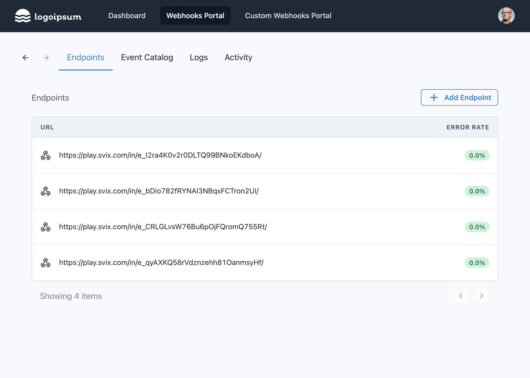The width and height of the screenshot is (530, 378).
Task: Click the forward arrow in the portal header
Action: 46,57
